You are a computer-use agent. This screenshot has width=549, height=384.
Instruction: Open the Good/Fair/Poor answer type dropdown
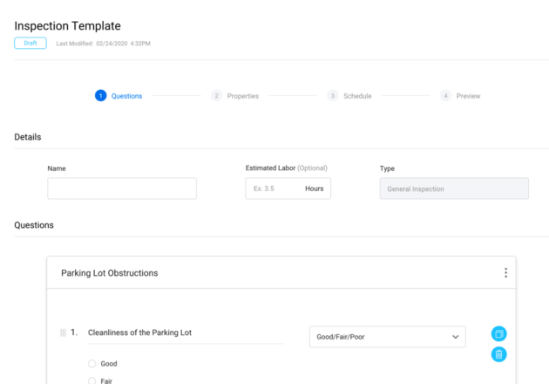[388, 337]
